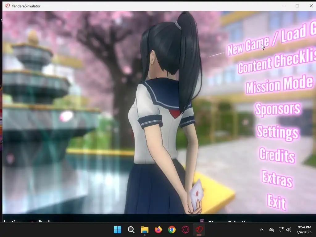Select New Game / Load Game menu option

point(272,39)
